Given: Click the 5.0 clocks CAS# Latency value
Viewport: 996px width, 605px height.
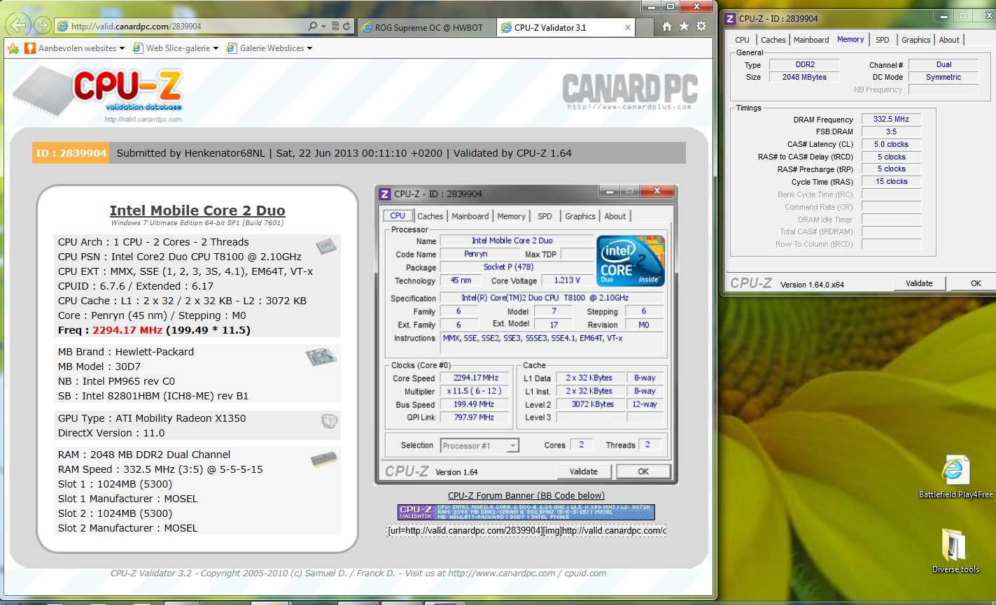Looking at the screenshot, I should coord(892,144).
